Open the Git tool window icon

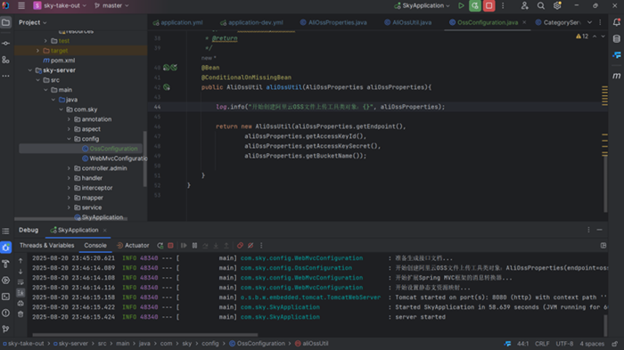point(5,329)
